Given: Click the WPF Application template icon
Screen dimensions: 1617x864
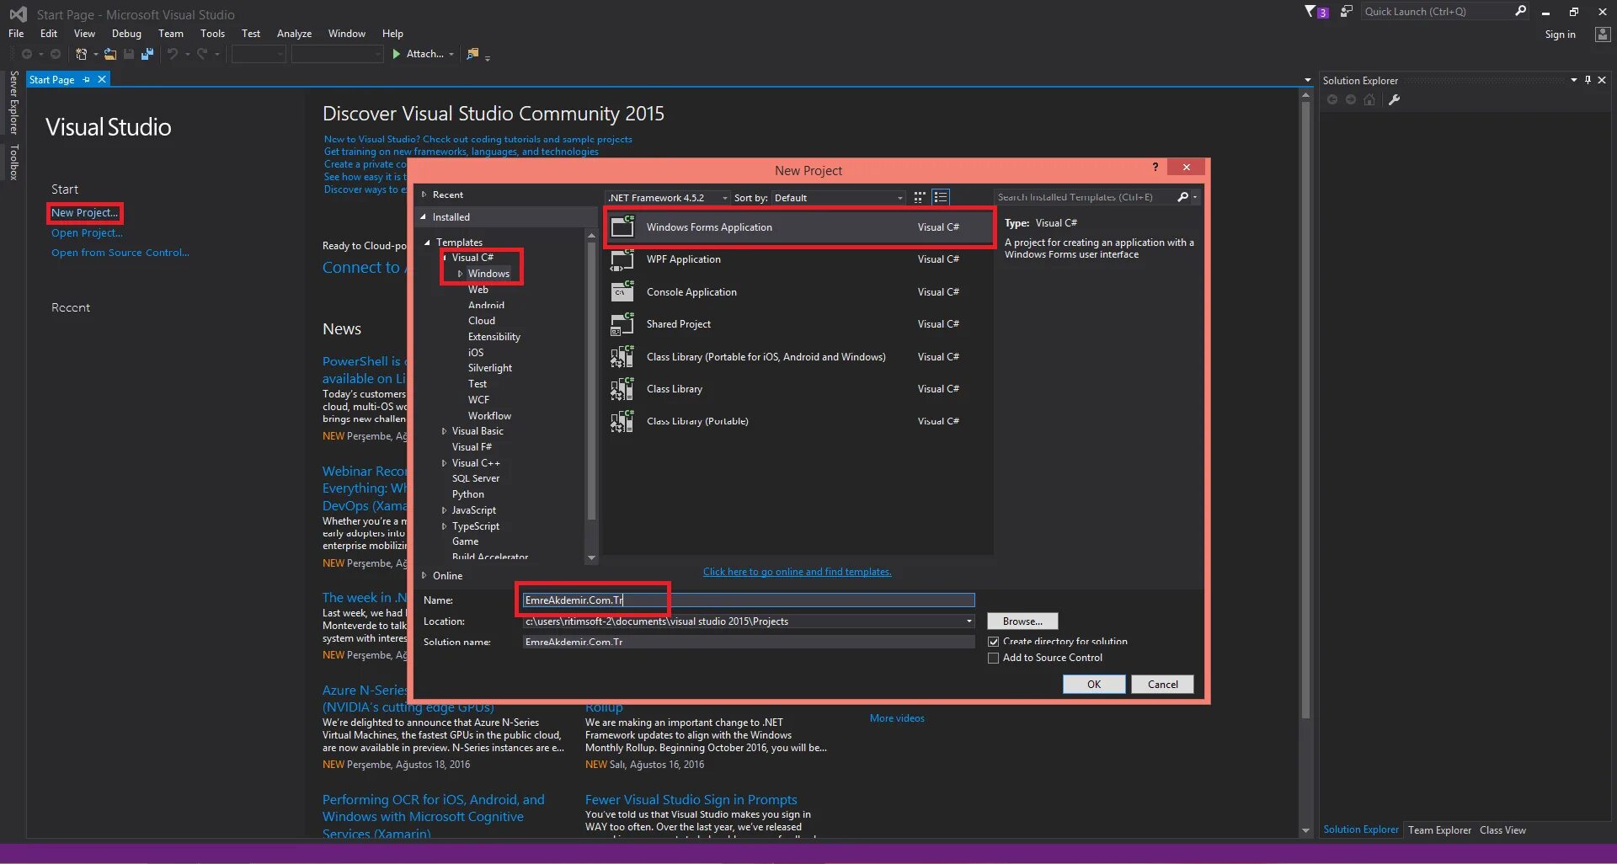Looking at the screenshot, I should (622, 259).
